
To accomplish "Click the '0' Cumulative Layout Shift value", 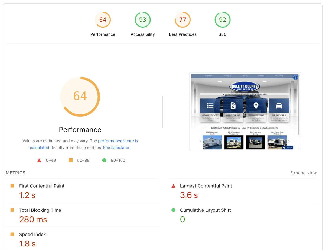I will pyautogui.click(x=183, y=219).
